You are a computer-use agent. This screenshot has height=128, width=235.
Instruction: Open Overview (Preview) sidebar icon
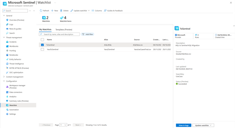click(7, 20)
